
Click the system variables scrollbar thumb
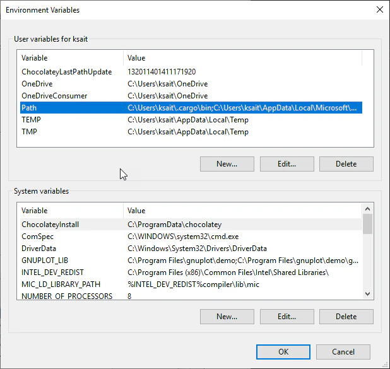(x=367, y=224)
